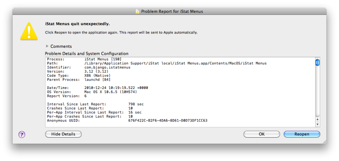
Task: Click the OK button
Action: pos(261,134)
